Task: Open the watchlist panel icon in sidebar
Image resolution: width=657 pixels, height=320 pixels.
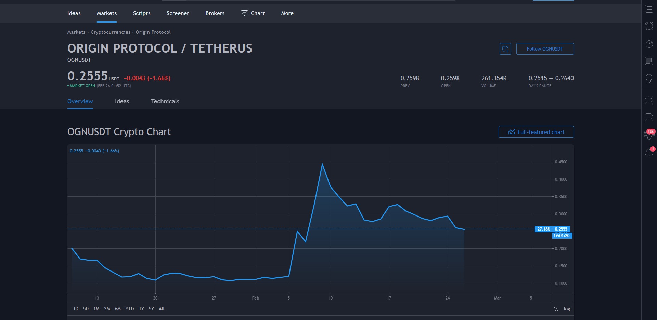Action: click(x=649, y=9)
